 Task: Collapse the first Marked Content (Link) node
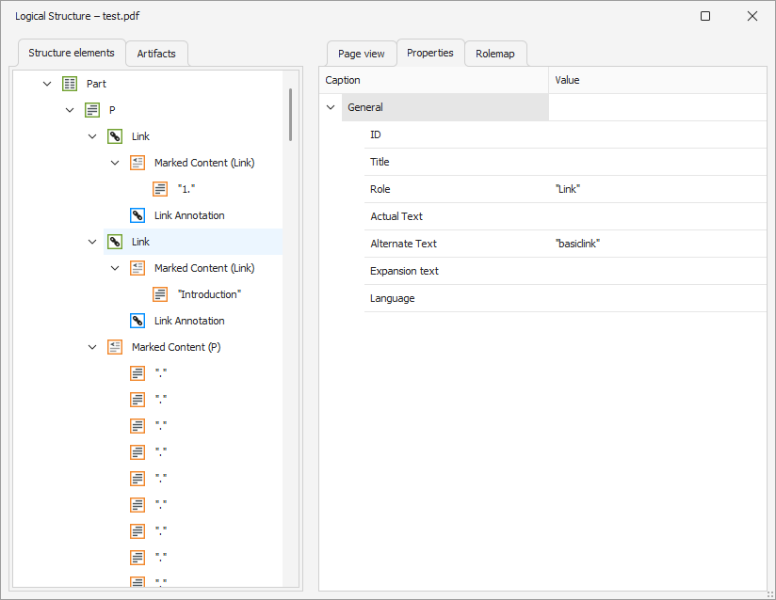(115, 163)
